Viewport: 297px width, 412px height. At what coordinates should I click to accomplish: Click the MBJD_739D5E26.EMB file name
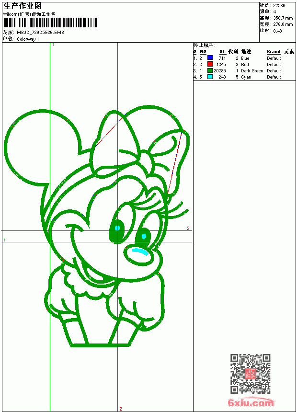click(x=40, y=32)
